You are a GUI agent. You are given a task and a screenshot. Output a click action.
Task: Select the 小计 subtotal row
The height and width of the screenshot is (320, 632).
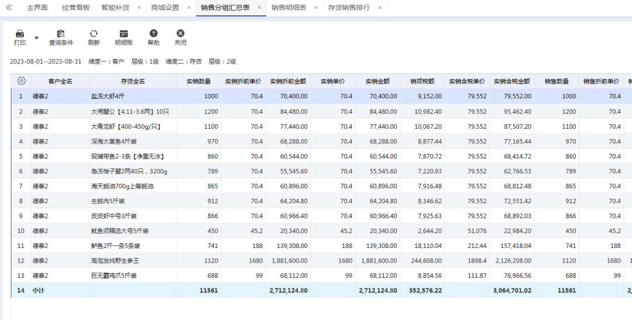(x=321, y=290)
